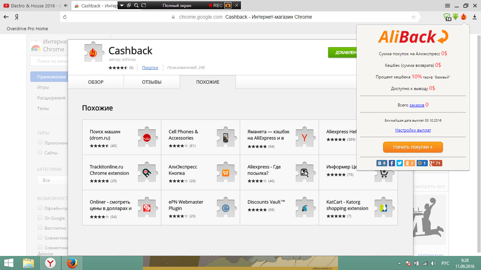The image size is (481, 270).
Task: Start recording with the REC button
Action: point(215,6)
